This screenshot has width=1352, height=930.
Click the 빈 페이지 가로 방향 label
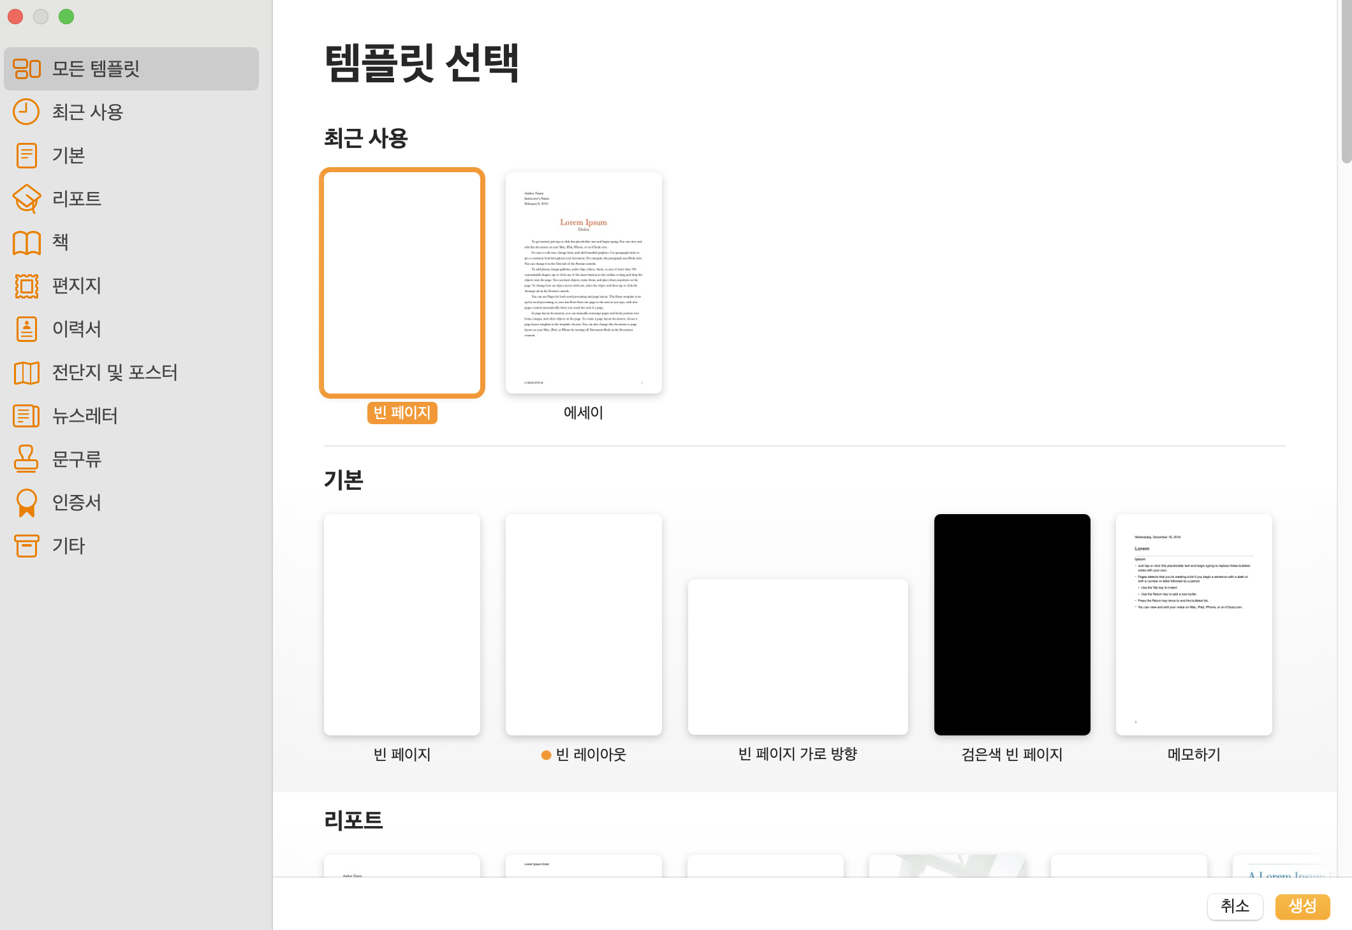tap(798, 754)
